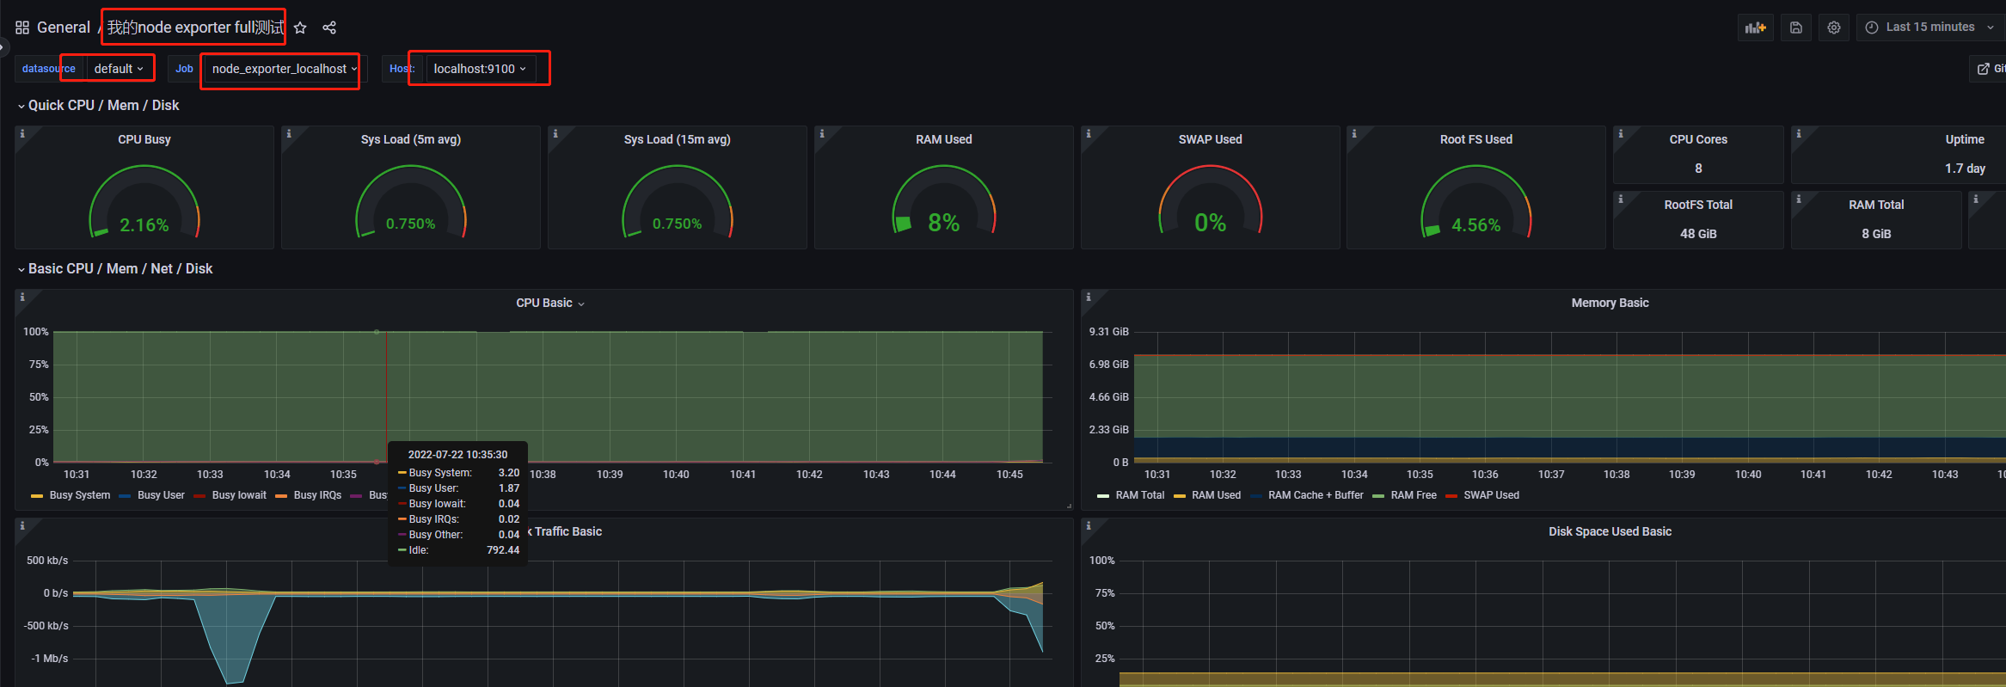The height and width of the screenshot is (687, 2006).
Task: Show info for Disk Space Used Basic panel
Action: (x=1089, y=525)
